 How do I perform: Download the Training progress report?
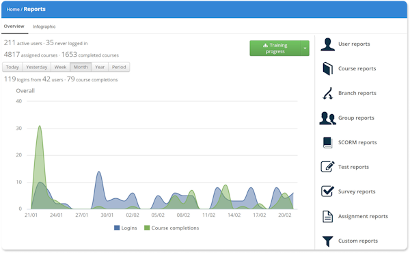tap(275, 48)
